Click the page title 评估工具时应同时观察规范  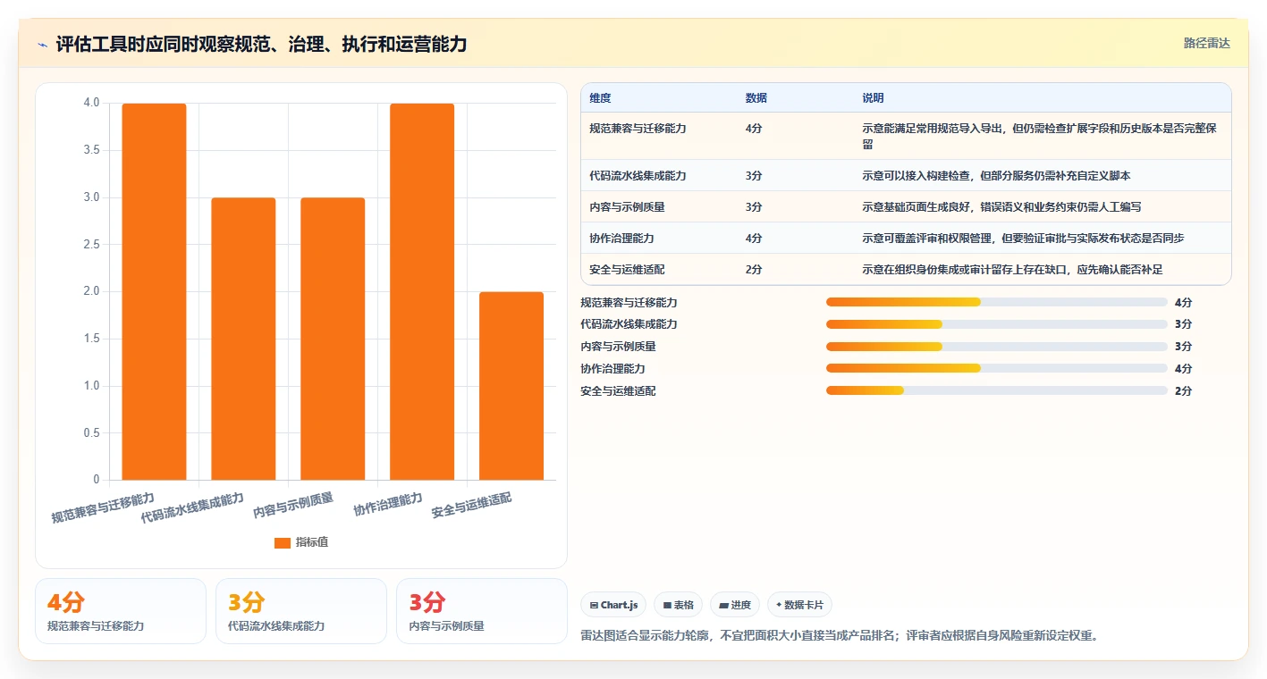(x=261, y=45)
